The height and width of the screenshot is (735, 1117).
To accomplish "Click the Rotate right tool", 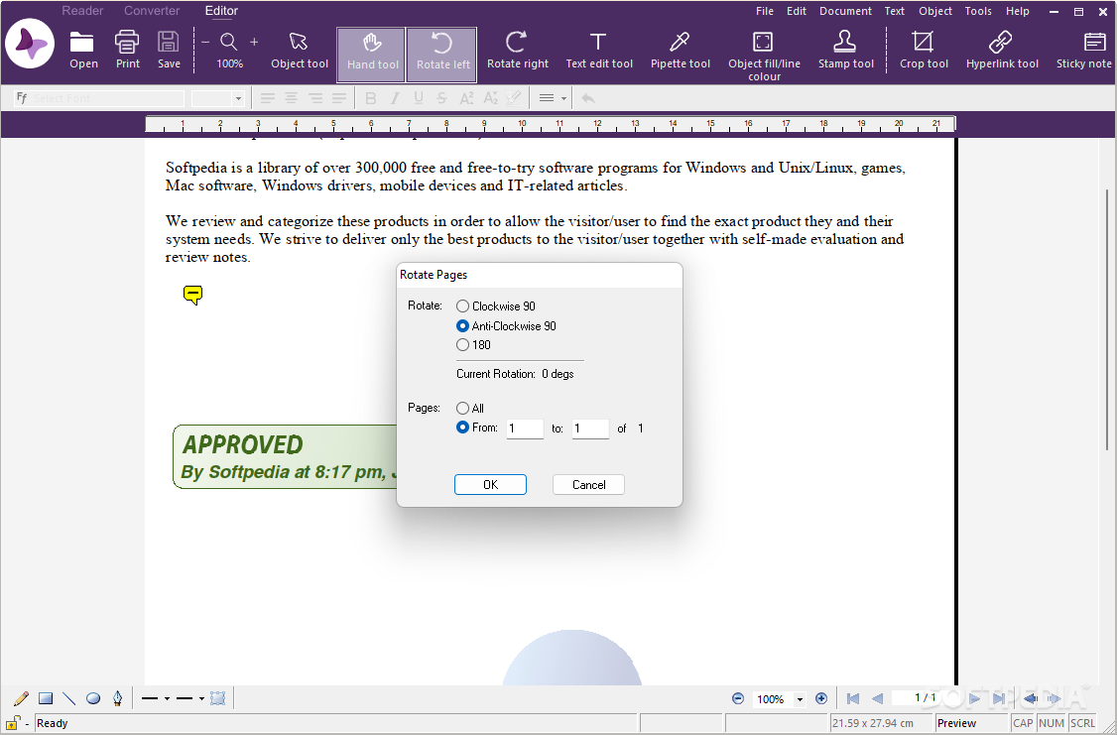I will click(517, 50).
